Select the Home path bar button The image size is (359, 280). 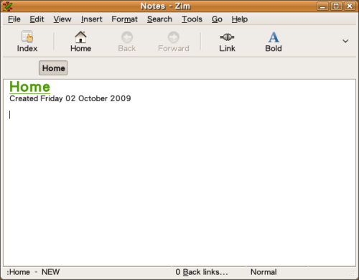pyautogui.click(x=53, y=68)
